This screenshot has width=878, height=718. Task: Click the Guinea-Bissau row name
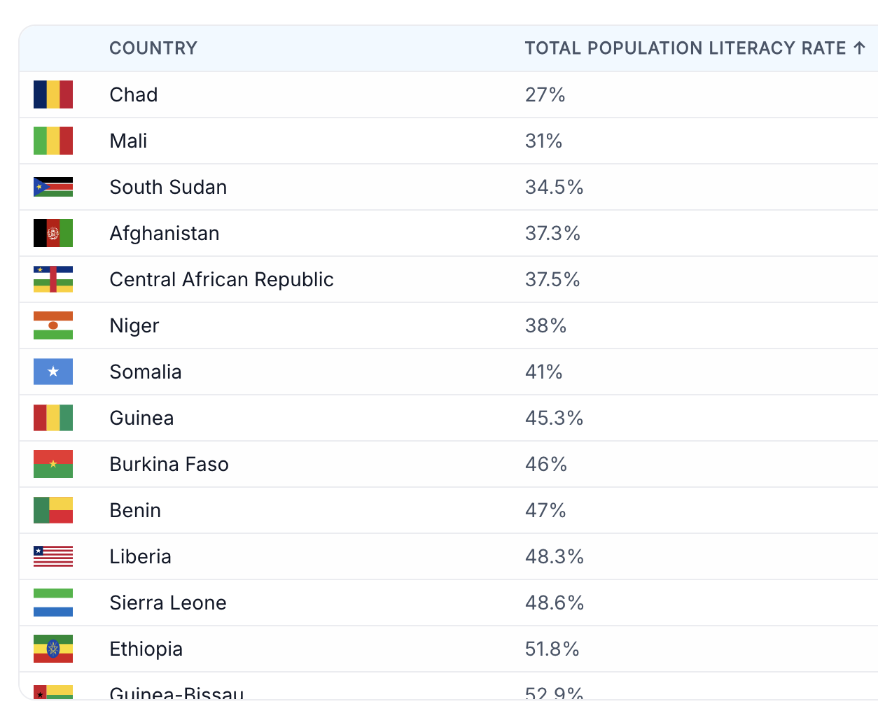pyautogui.click(x=176, y=694)
